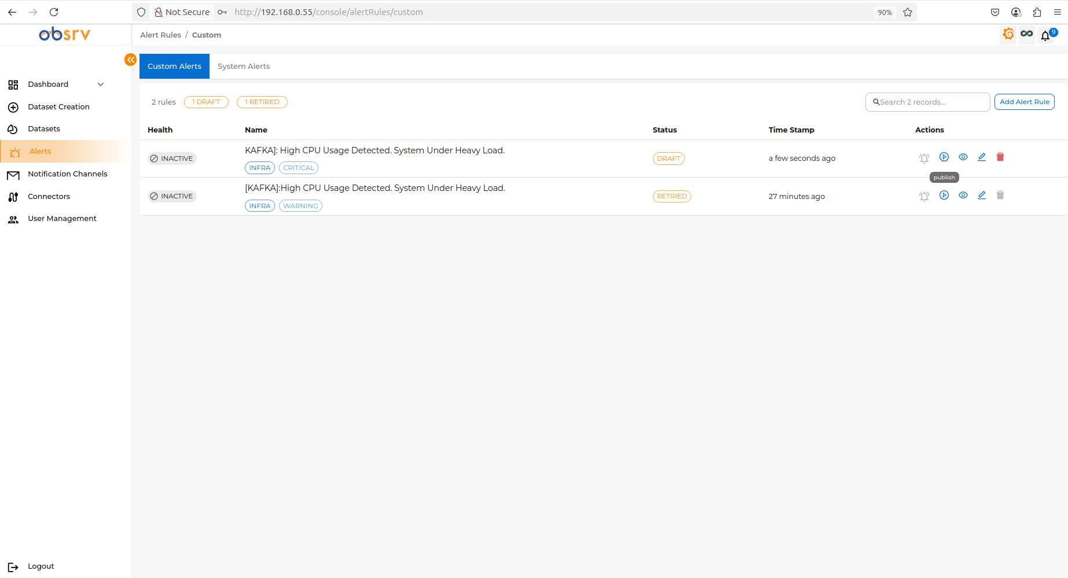Click the RETIRED status badge in table
This screenshot has width=1068, height=578.
coord(672,196)
